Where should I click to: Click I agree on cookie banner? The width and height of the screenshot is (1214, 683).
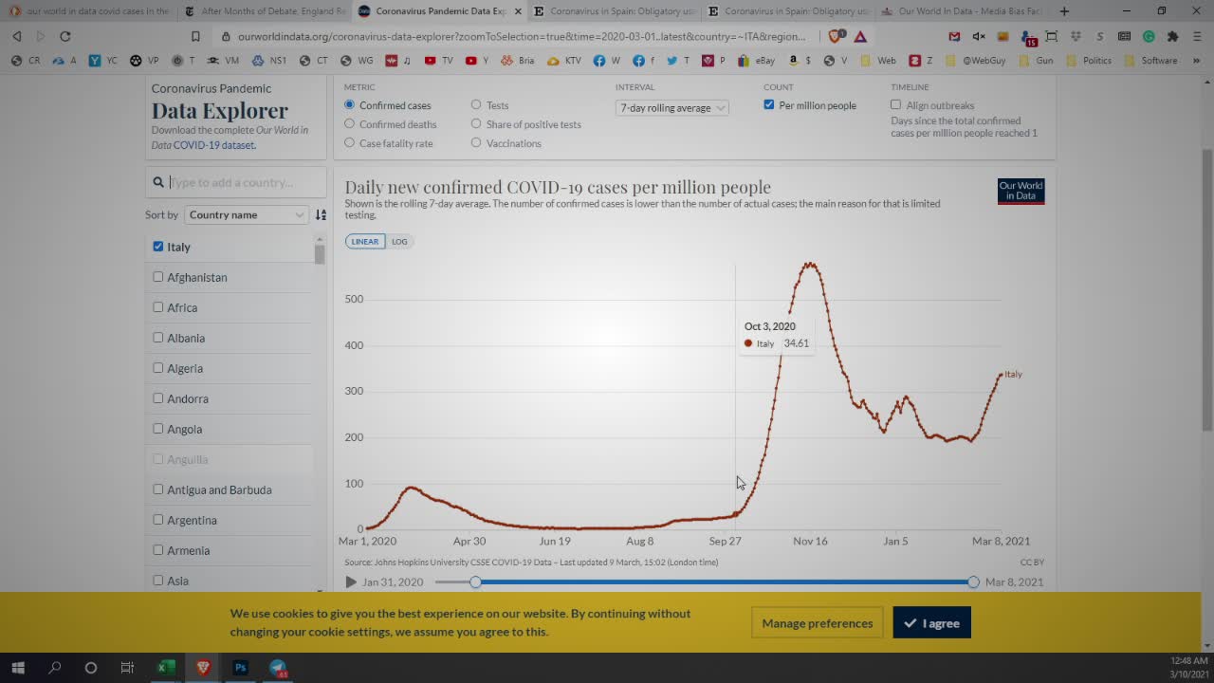coord(931,623)
